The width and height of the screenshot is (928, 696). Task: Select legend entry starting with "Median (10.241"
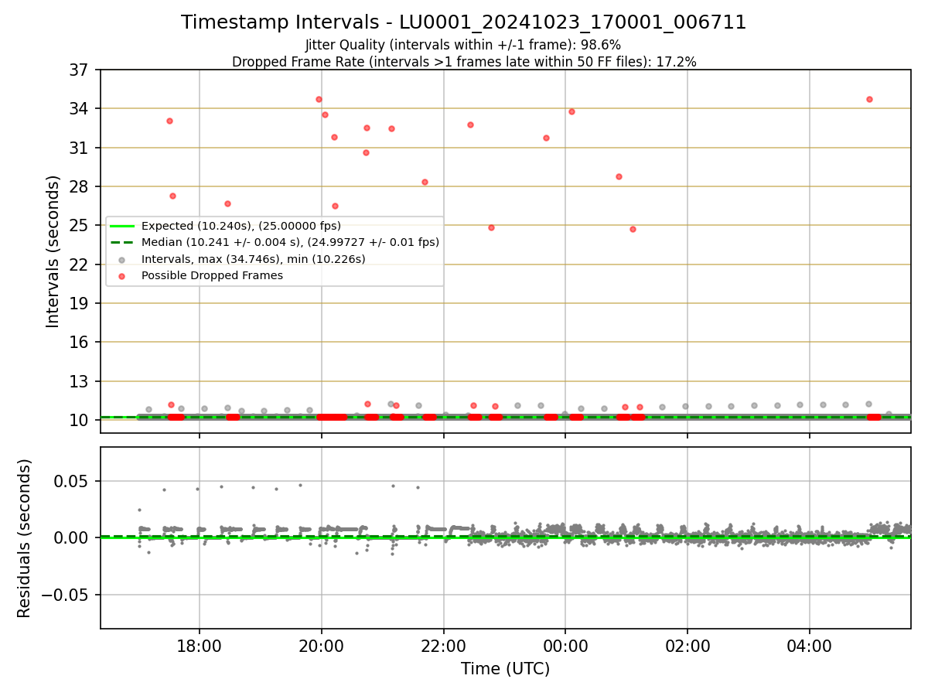290,242
